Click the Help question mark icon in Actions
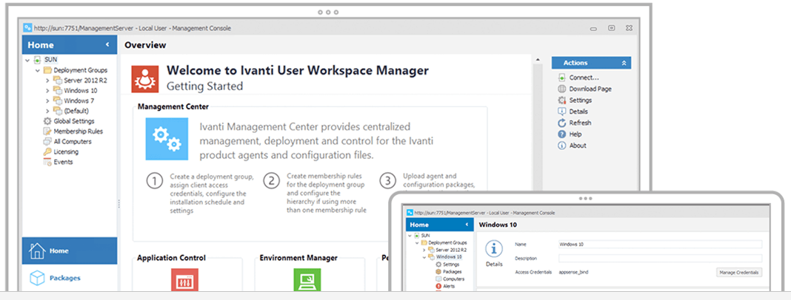Image resolution: width=791 pixels, height=300 pixels. pyautogui.click(x=562, y=134)
